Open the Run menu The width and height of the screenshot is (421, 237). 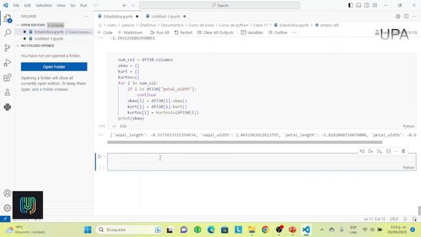[x=84, y=5]
